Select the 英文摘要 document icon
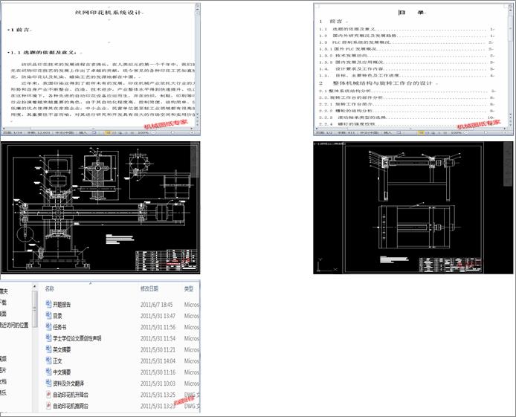The image size is (516, 417). (x=48, y=349)
